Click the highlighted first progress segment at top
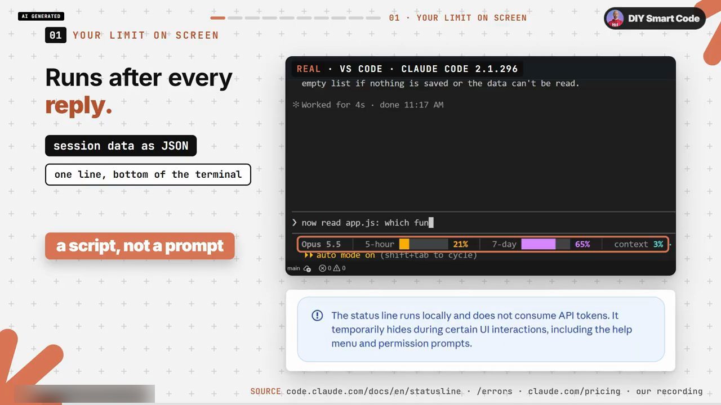The width and height of the screenshot is (721, 405). pos(218,18)
